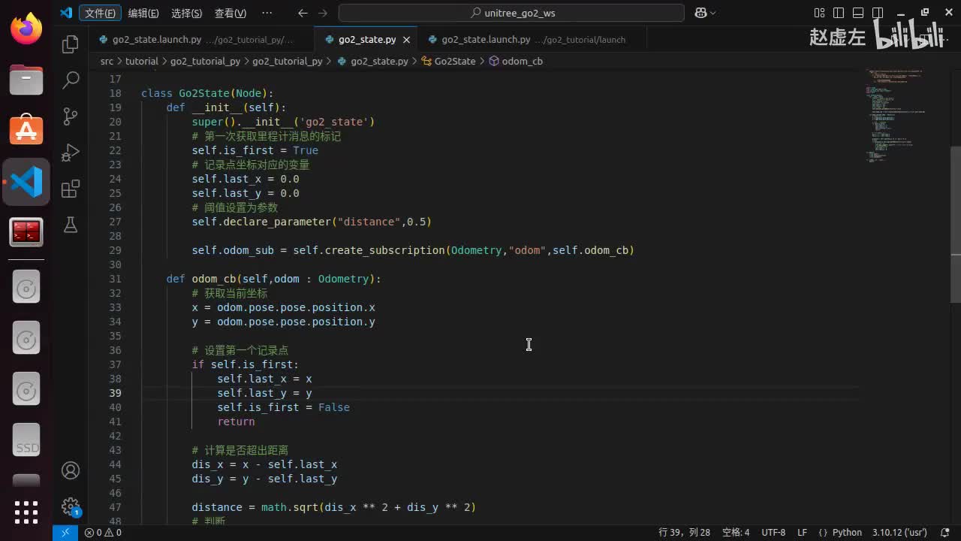Click the VS Code logo in the title bar
Screen dimensions: 961x541
(66, 13)
